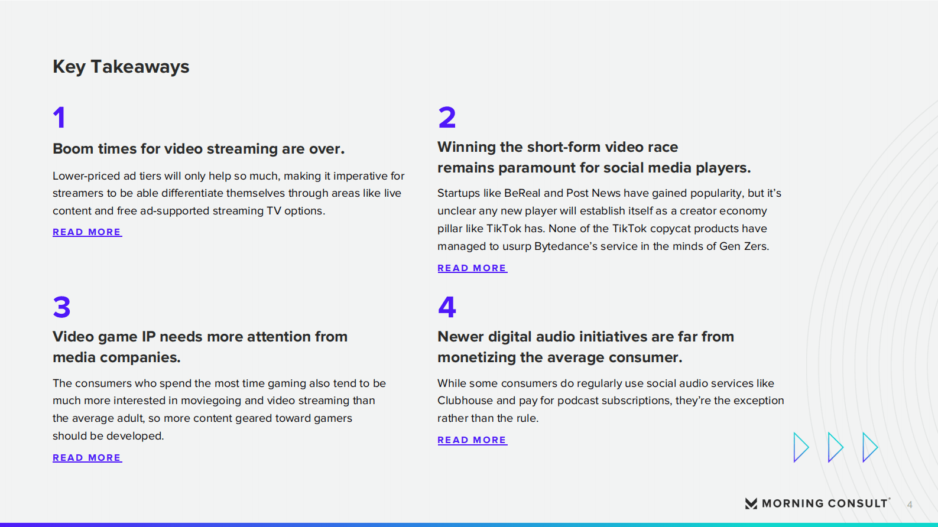
Task: Click the 'MORNING CONSULT' brand wordmark
Action: point(825,503)
